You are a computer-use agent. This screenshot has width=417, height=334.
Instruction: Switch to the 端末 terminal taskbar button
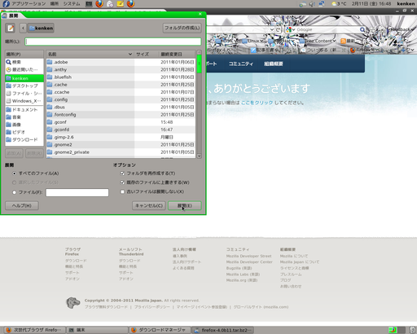tap(97, 330)
